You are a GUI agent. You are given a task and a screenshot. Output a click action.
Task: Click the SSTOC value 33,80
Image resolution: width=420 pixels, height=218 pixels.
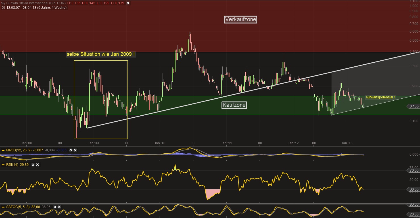pos(36,207)
